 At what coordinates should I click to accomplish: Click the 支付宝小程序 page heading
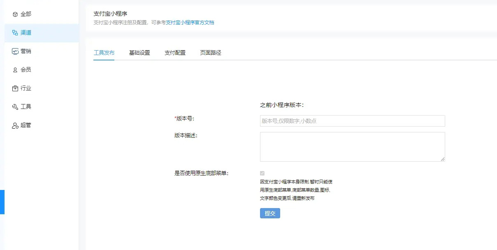110,14
